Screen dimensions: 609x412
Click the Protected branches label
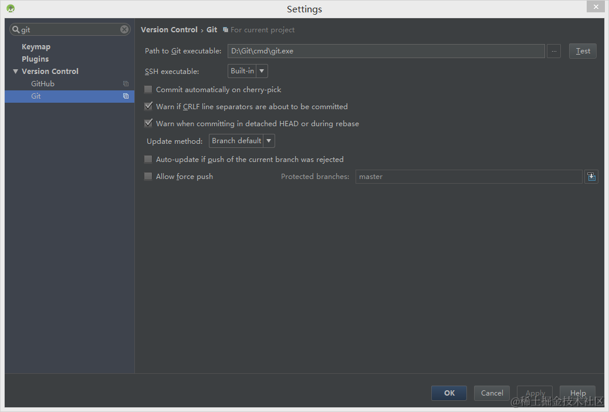pos(315,177)
